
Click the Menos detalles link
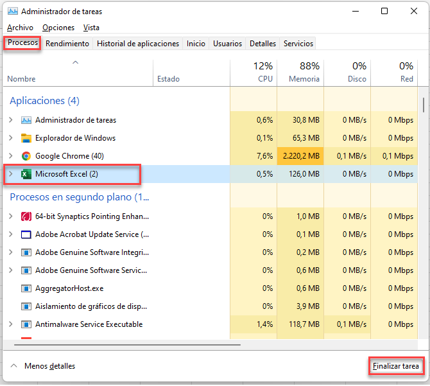point(49,366)
